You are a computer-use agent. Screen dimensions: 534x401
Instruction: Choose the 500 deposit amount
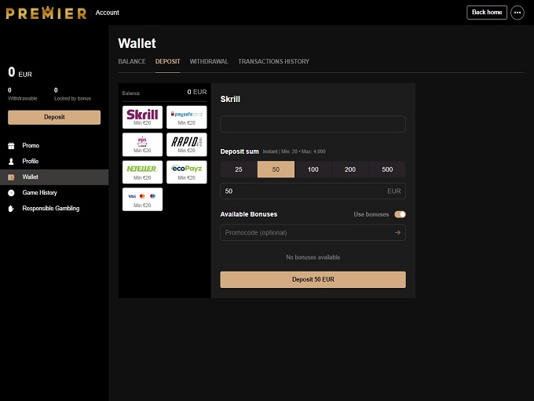click(x=387, y=170)
